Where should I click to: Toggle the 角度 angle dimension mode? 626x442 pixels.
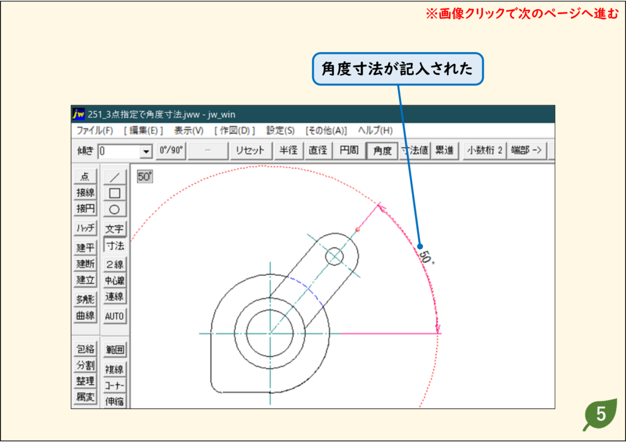[x=383, y=151]
